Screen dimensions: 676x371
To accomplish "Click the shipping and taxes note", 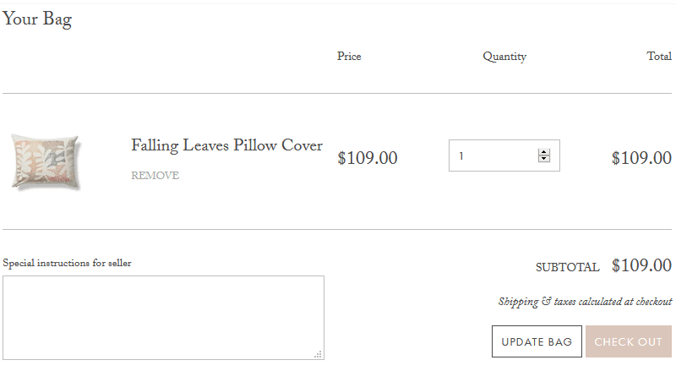I will tap(585, 302).
